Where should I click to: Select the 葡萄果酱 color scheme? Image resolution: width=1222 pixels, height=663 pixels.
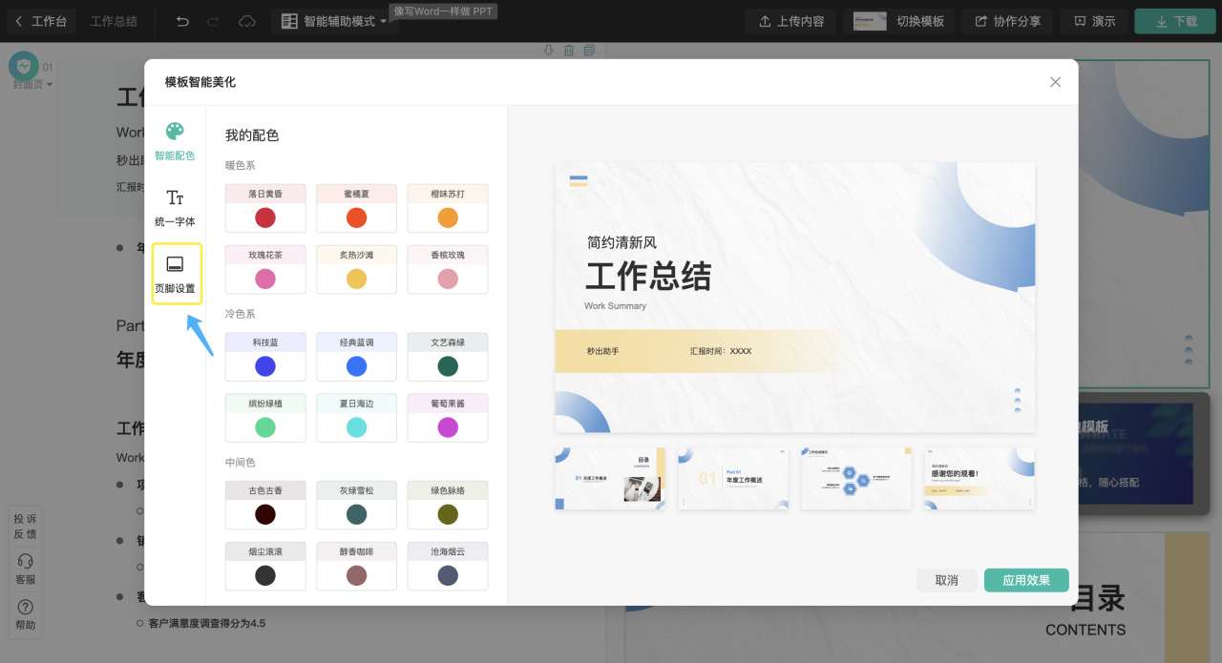tap(447, 418)
